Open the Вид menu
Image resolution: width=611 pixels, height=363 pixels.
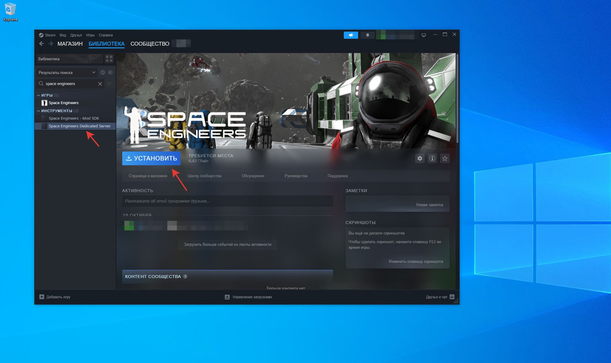point(63,35)
